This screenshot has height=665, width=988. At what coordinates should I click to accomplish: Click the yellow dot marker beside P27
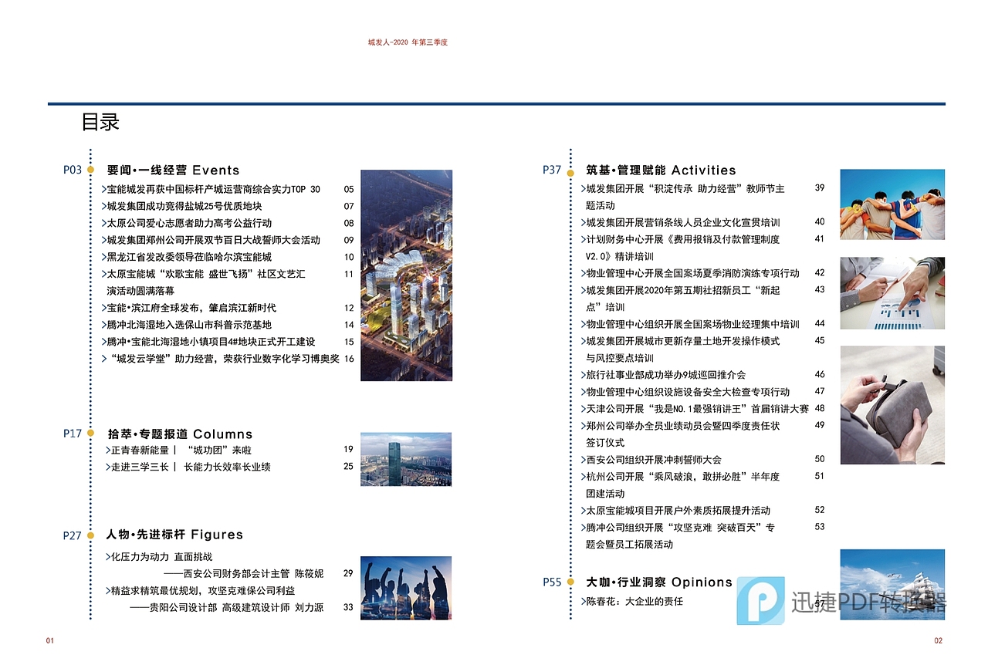coord(92,535)
